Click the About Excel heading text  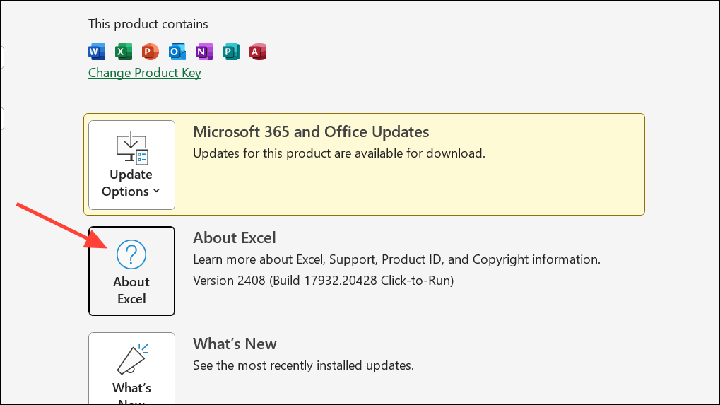pos(234,238)
